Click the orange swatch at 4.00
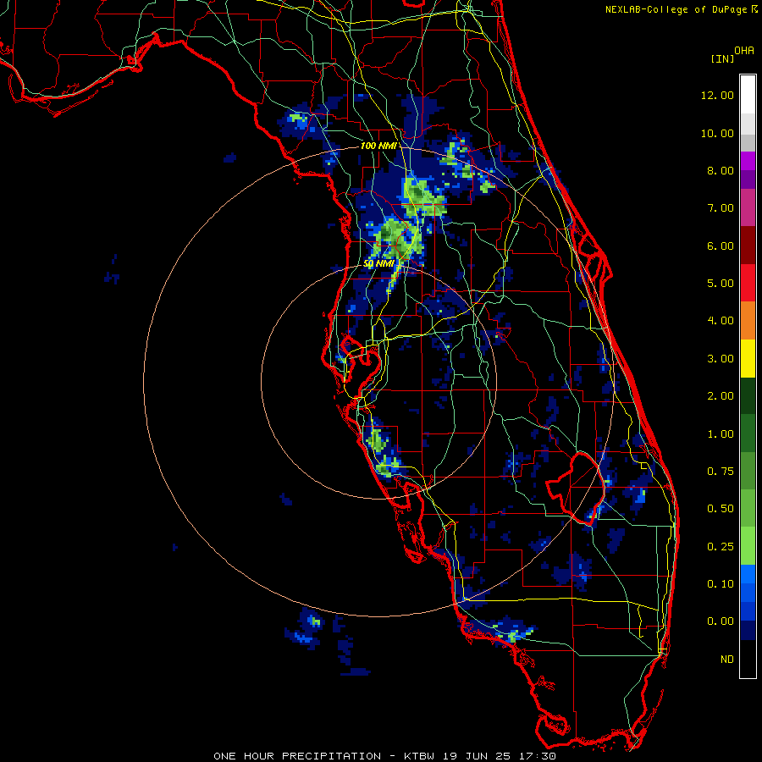 click(748, 321)
